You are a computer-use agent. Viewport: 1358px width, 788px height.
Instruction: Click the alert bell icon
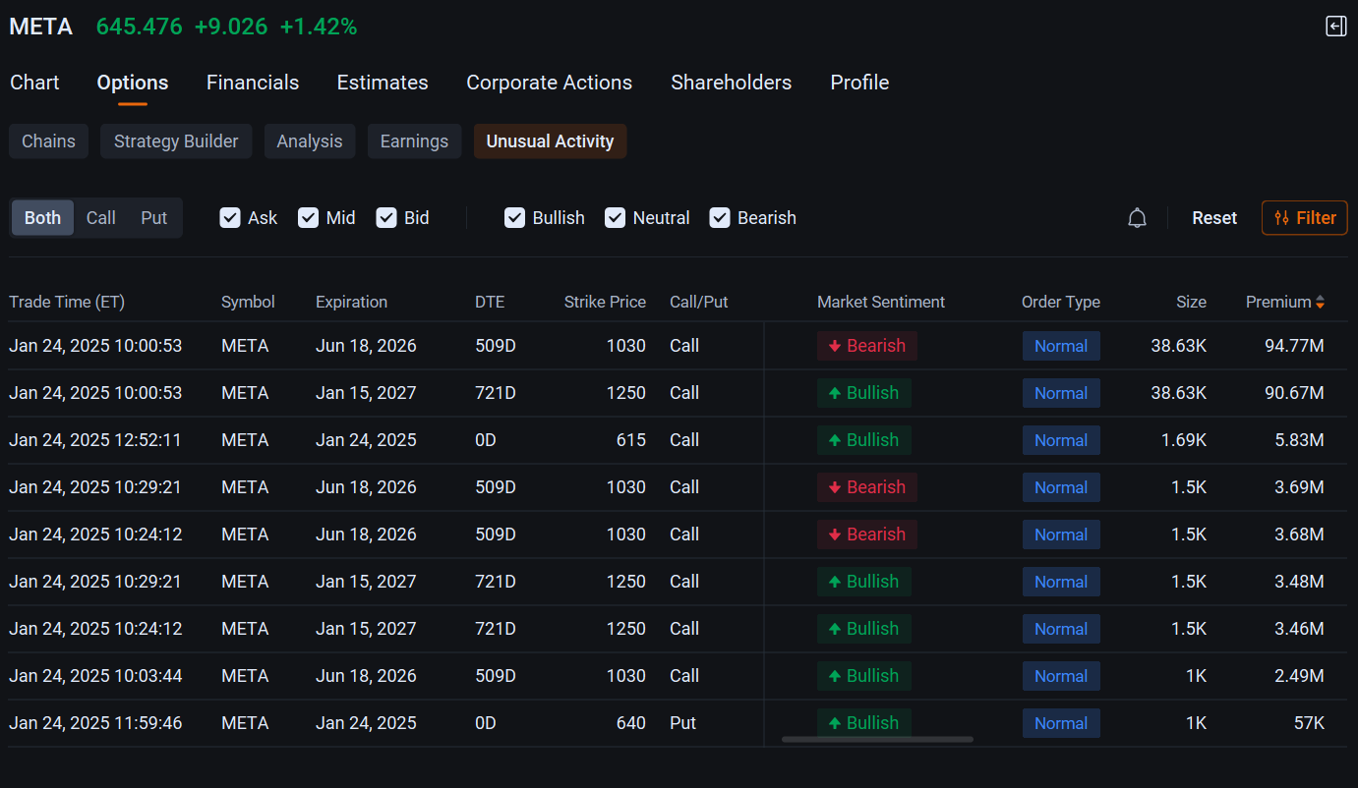(x=1137, y=218)
